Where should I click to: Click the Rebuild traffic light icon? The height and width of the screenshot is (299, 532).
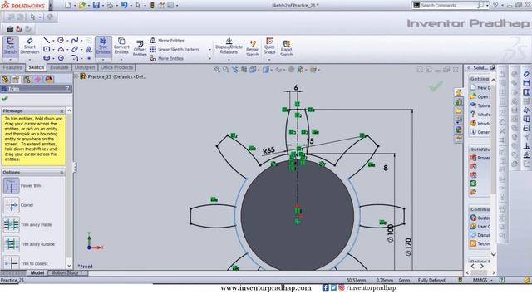point(152,5)
